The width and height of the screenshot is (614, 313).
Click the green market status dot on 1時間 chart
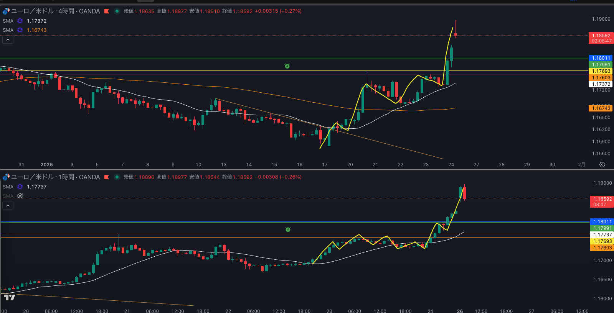pyautogui.click(x=117, y=177)
